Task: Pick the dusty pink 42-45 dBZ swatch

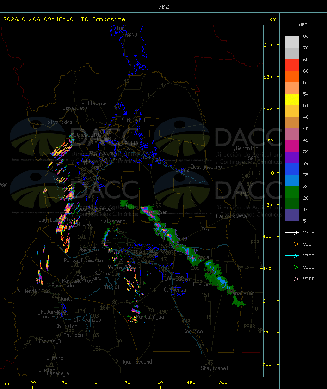Action: point(292,134)
